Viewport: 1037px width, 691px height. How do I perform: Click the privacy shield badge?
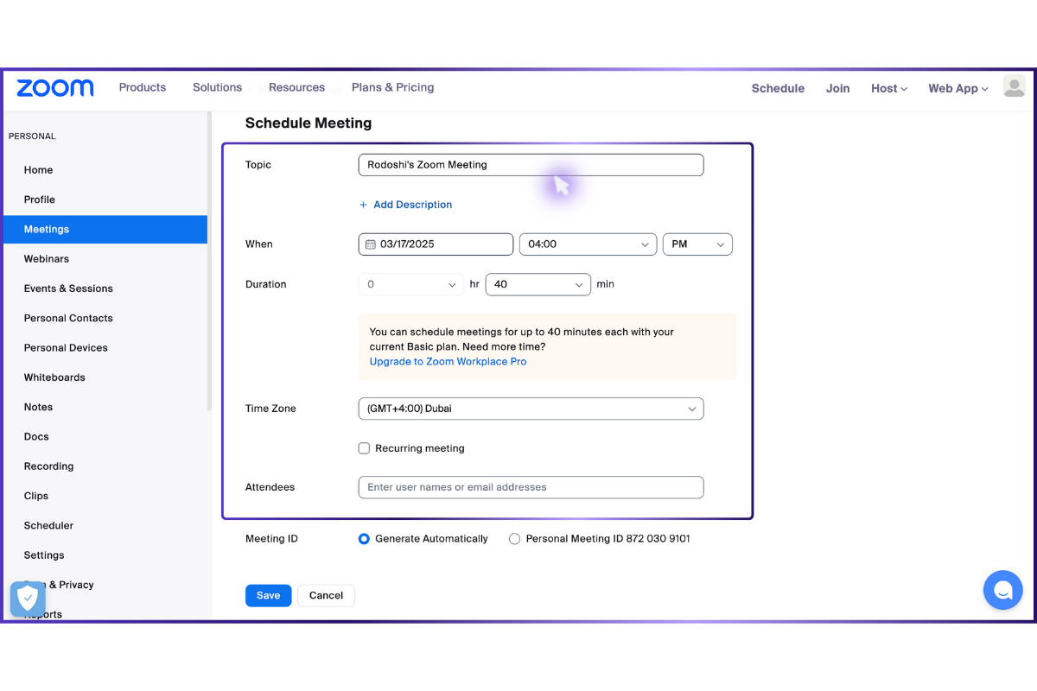coord(28,598)
